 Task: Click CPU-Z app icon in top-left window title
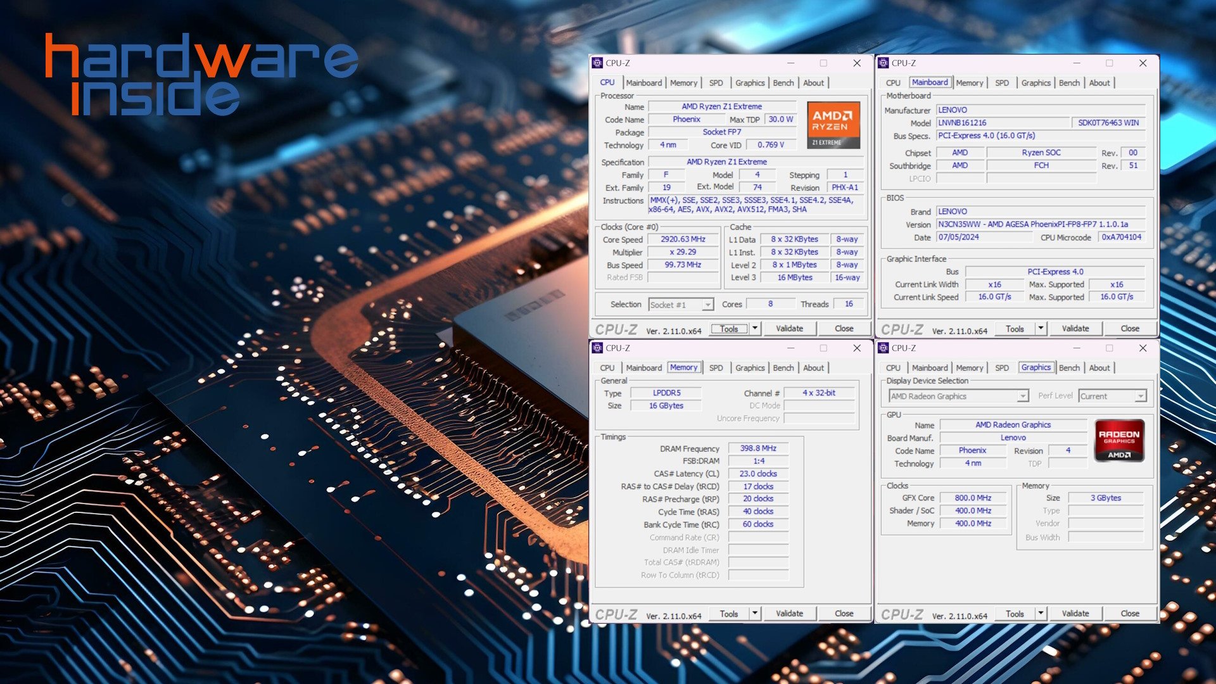tap(597, 63)
